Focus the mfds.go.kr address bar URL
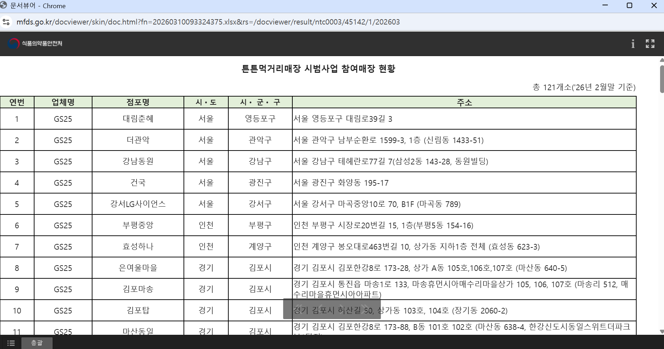 tap(208, 22)
